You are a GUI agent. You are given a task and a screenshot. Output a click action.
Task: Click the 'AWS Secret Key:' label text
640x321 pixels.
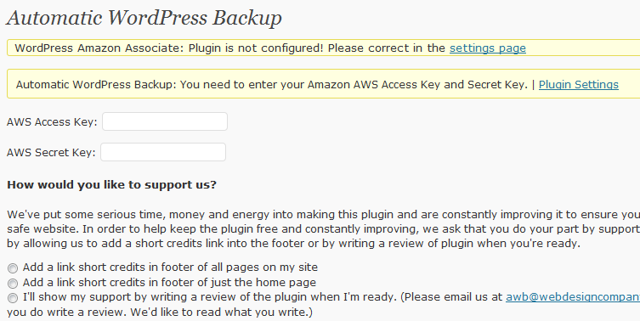pos(52,153)
